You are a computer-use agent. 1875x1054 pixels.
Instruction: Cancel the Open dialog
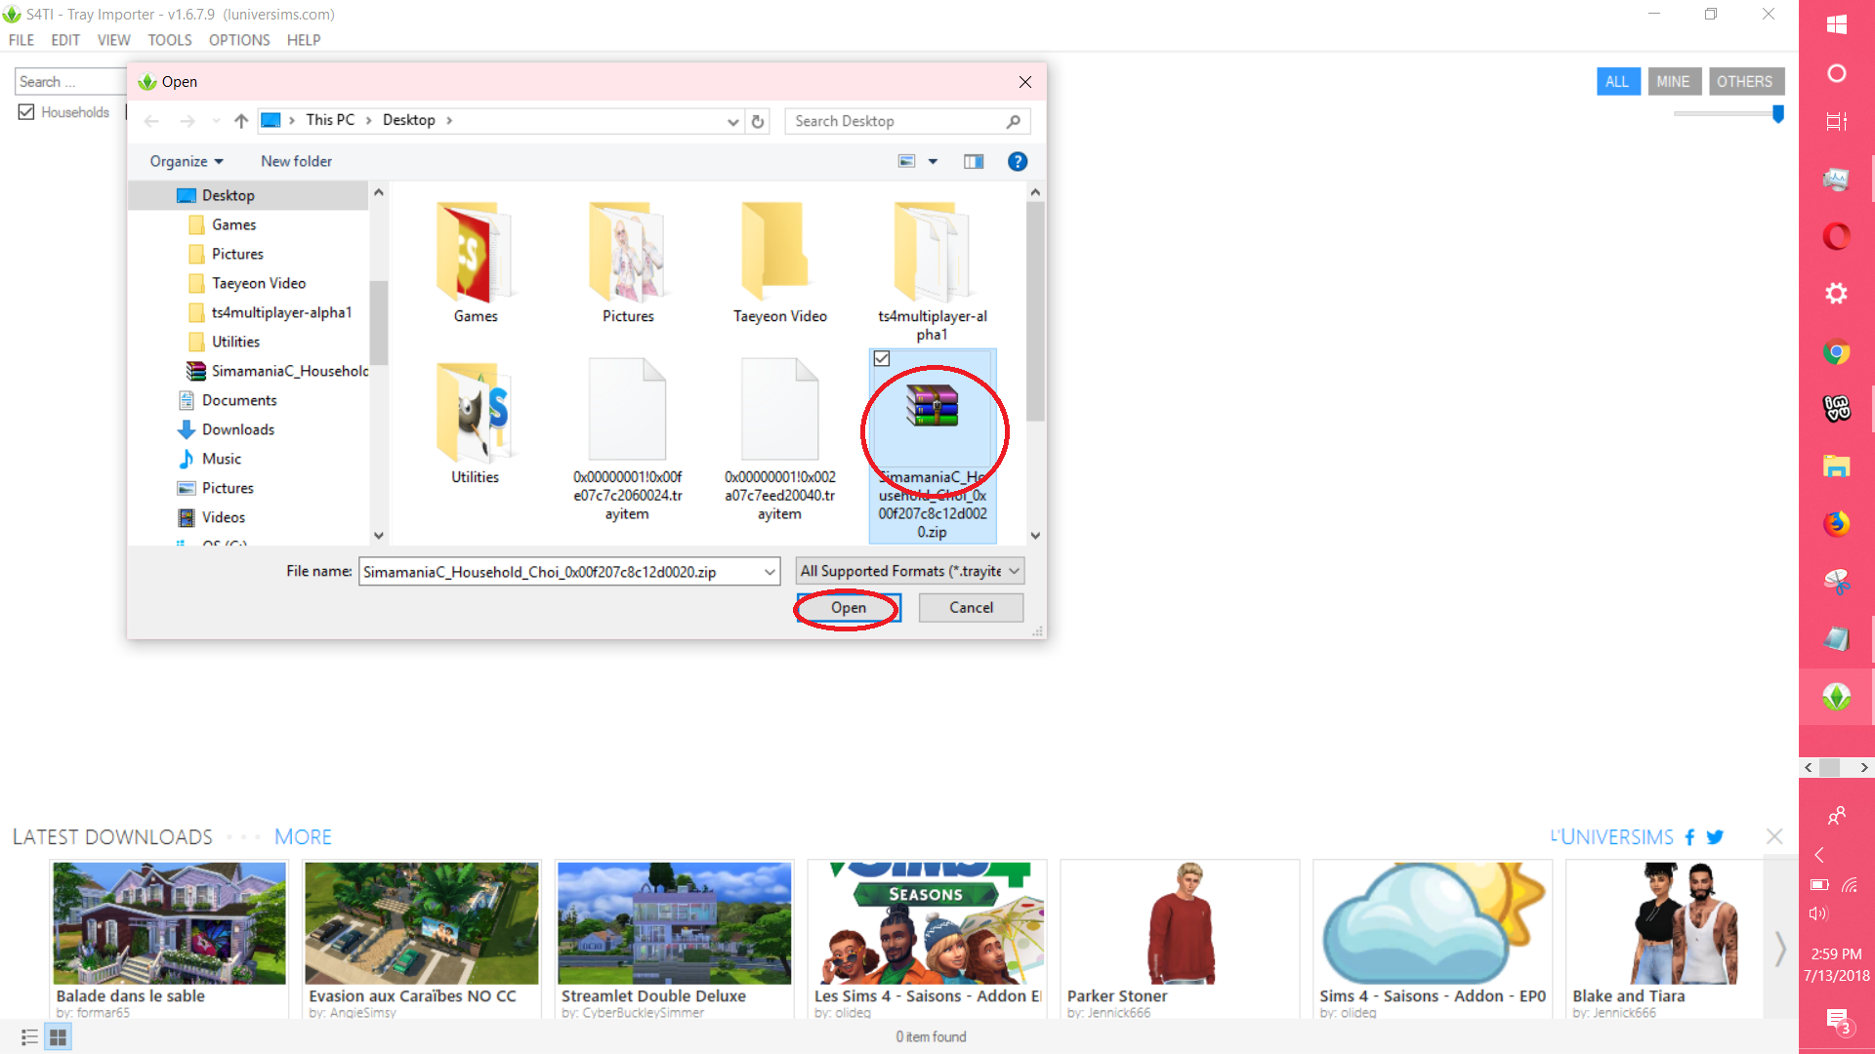(971, 608)
